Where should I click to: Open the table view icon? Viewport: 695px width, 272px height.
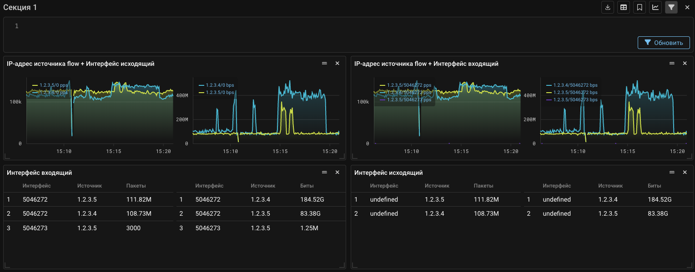pyautogui.click(x=624, y=7)
